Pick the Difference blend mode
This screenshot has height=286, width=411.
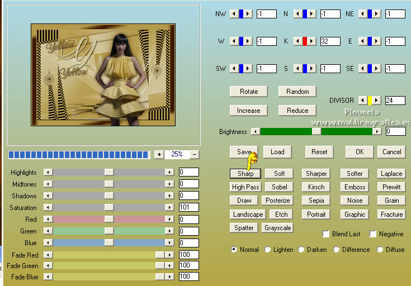(x=336, y=250)
